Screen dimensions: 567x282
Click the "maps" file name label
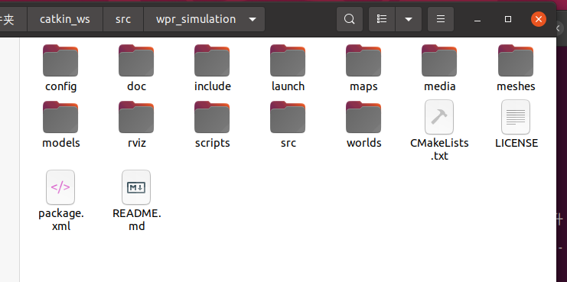(363, 87)
